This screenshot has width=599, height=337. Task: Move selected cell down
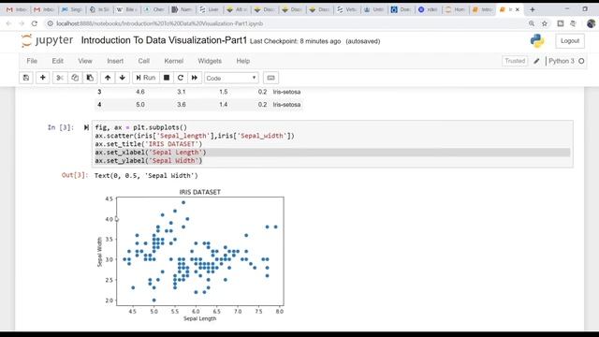[123, 78]
